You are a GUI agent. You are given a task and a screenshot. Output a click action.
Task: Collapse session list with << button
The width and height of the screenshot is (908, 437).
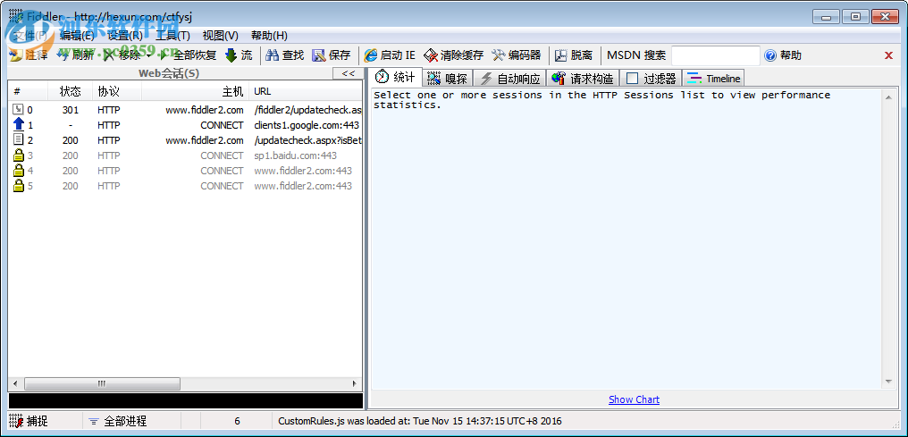click(x=348, y=73)
